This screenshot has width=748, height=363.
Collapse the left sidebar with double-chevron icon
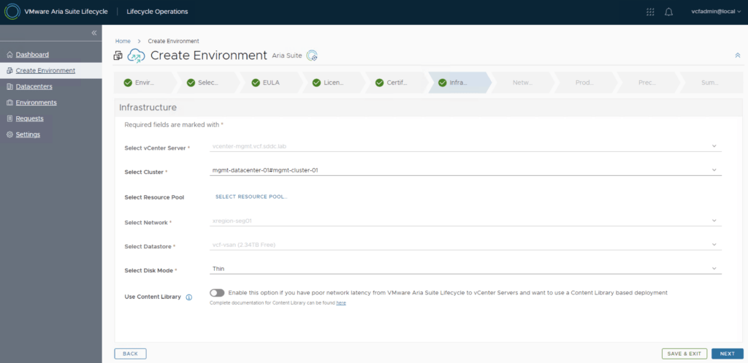(x=93, y=33)
